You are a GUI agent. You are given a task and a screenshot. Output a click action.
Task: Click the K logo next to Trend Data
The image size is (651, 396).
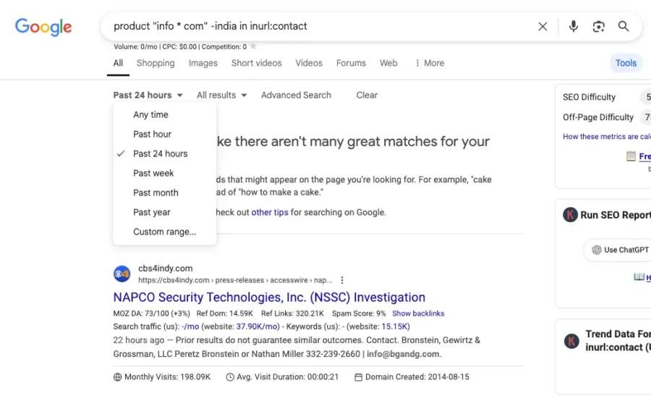(571, 341)
